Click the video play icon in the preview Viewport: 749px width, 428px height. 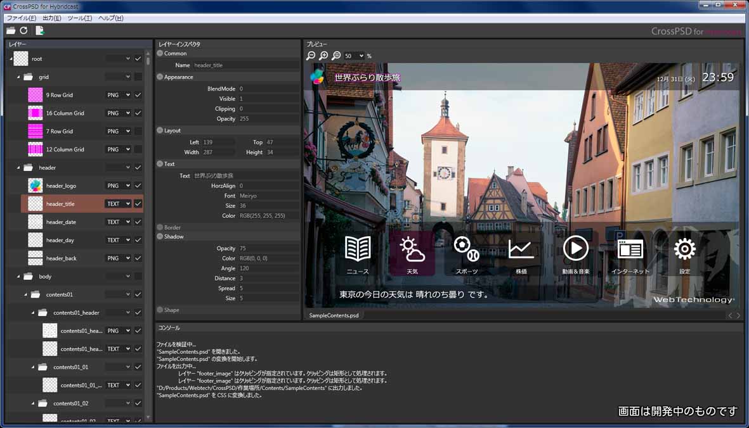click(x=576, y=248)
